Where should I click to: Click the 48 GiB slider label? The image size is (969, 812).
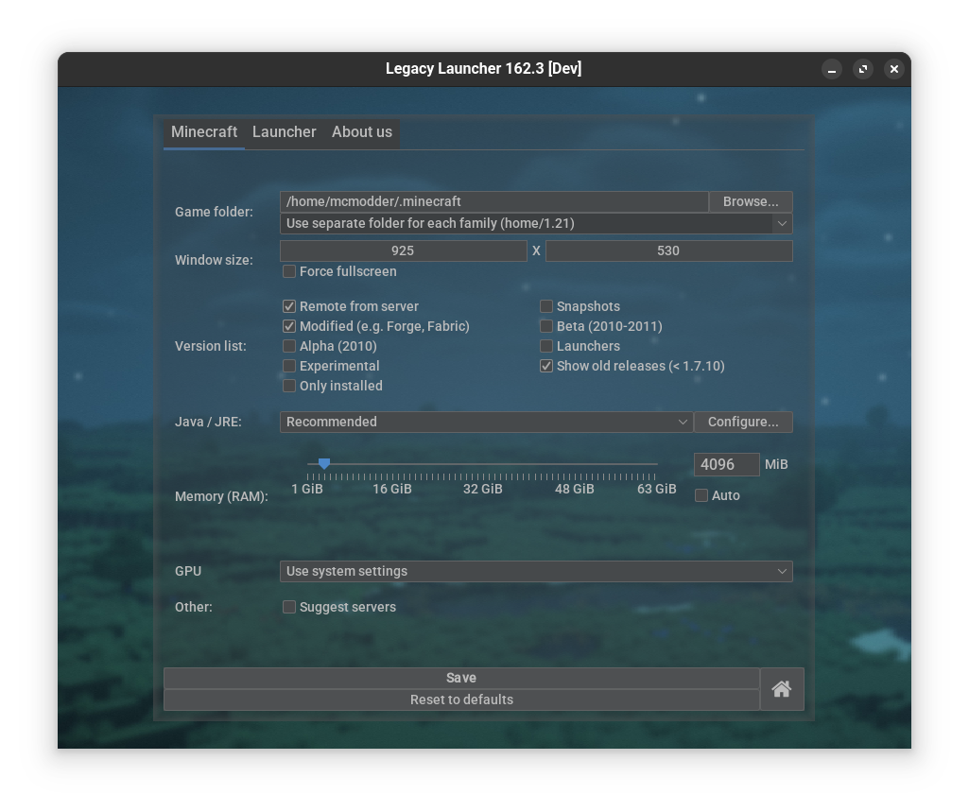click(574, 490)
